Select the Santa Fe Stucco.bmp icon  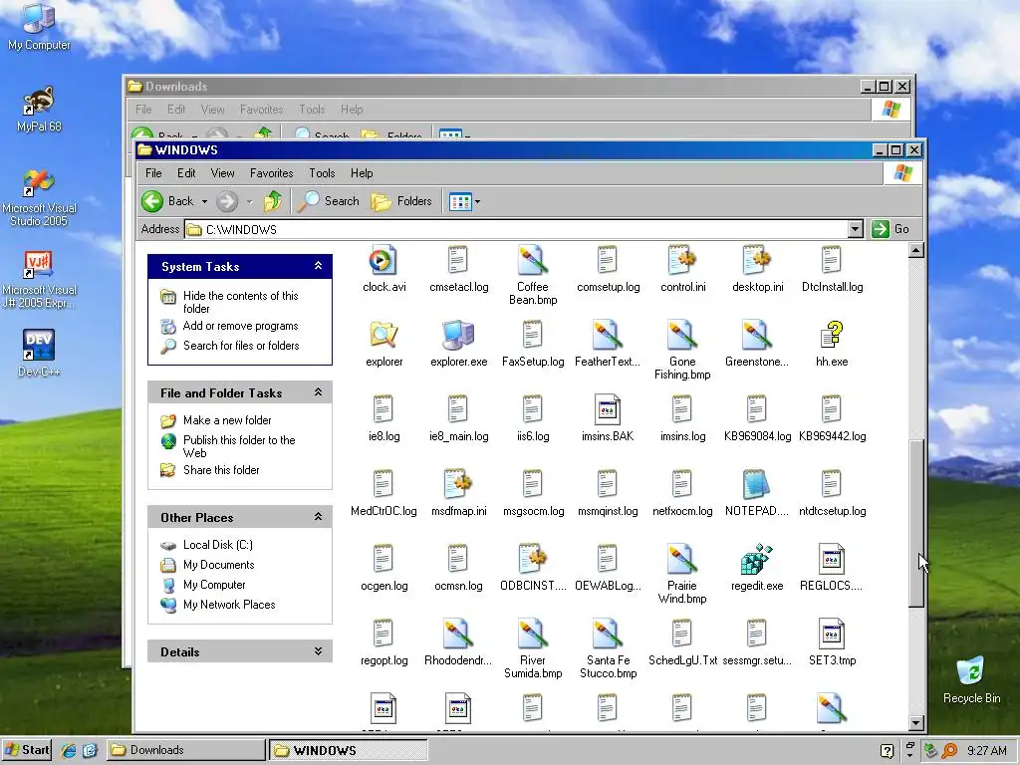[x=608, y=634]
